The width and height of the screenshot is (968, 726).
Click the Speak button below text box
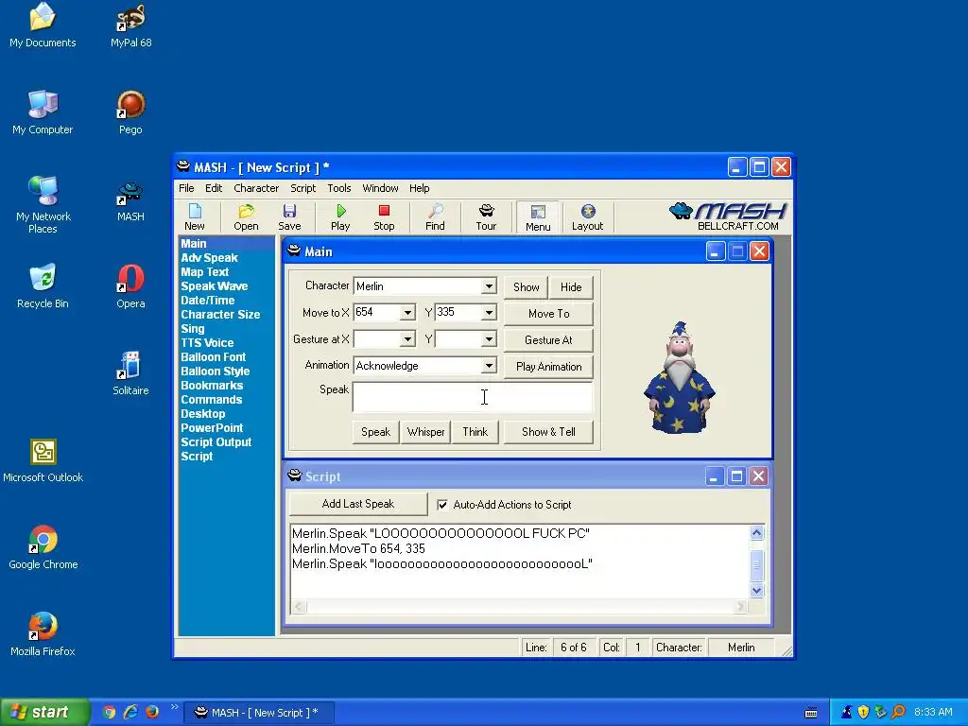pos(375,432)
